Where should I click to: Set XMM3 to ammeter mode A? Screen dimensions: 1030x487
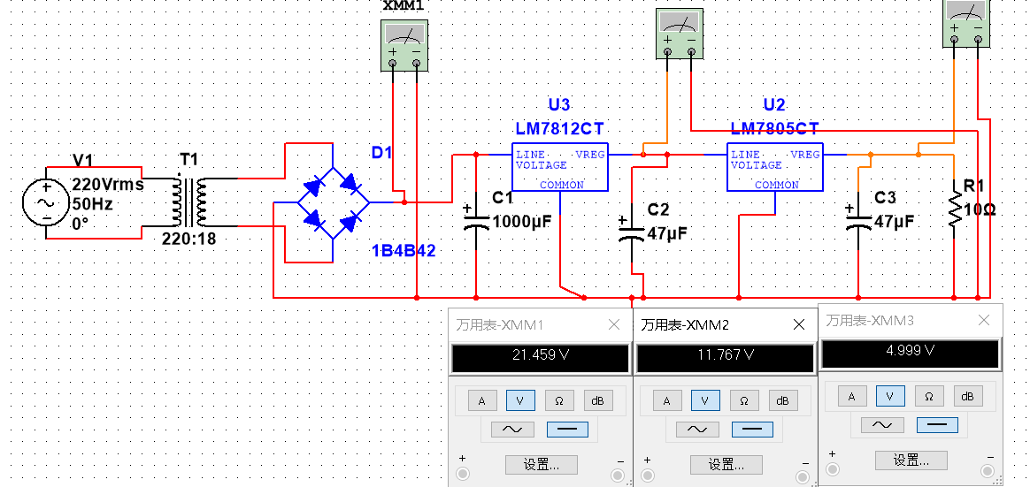point(852,396)
